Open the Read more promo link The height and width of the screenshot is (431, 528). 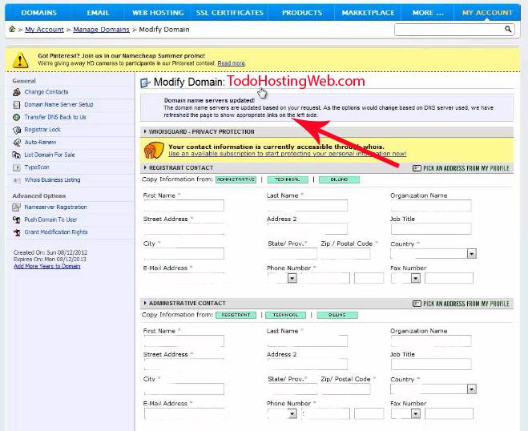coord(231,63)
